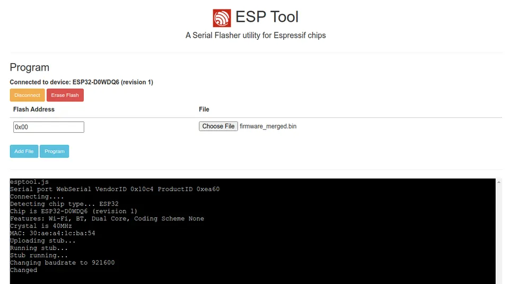This screenshot has width=509, height=284.
Task: Click the blue Program button
Action: click(x=55, y=151)
